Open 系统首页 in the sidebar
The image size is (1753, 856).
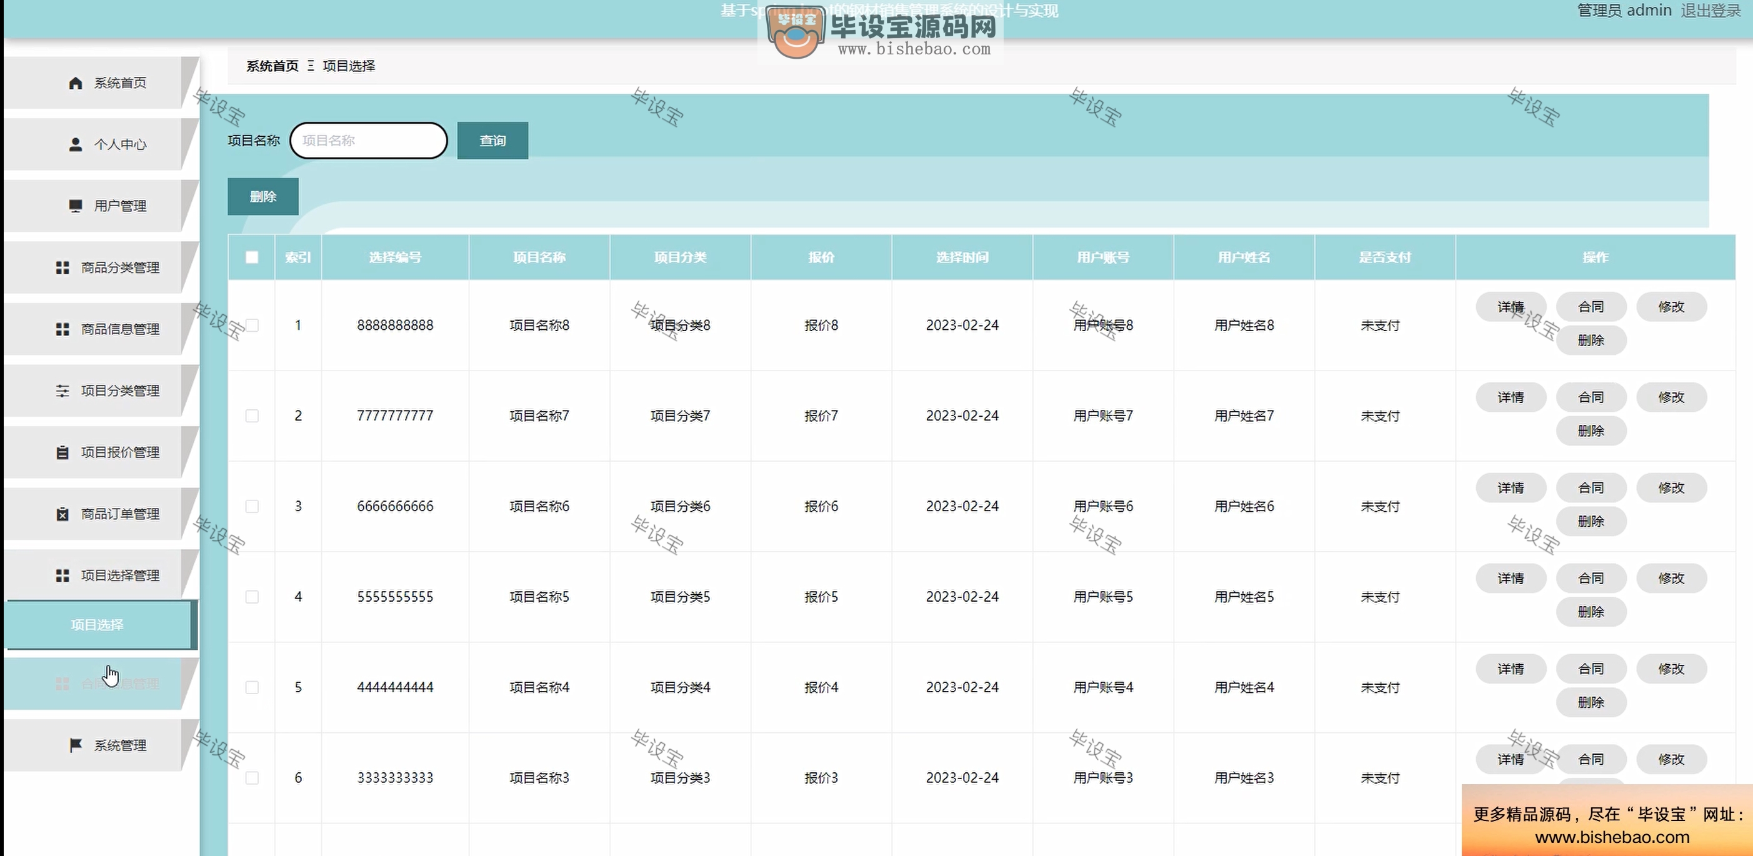tap(101, 83)
